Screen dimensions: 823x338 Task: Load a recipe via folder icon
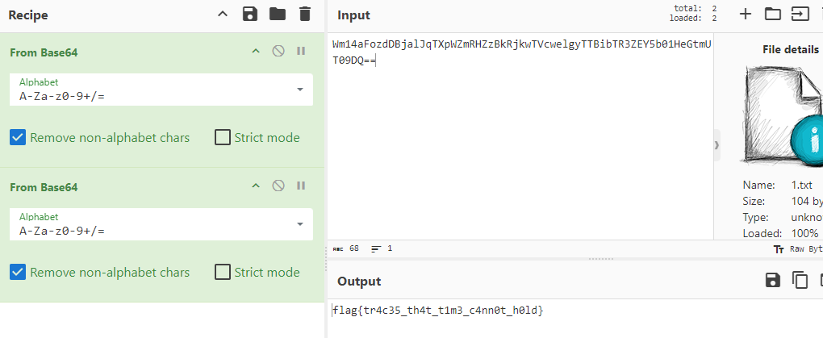[278, 14]
